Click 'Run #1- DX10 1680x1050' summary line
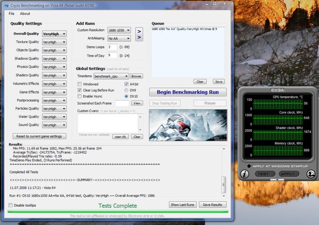This screenshot has height=225, width=319. pos(82,196)
